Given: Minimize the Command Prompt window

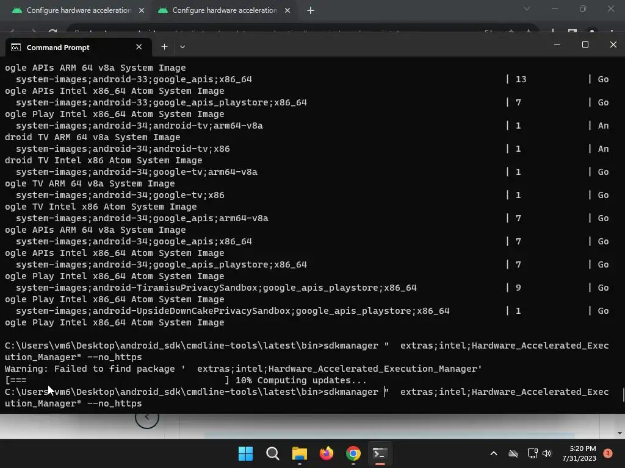Looking at the screenshot, I should point(557,44).
